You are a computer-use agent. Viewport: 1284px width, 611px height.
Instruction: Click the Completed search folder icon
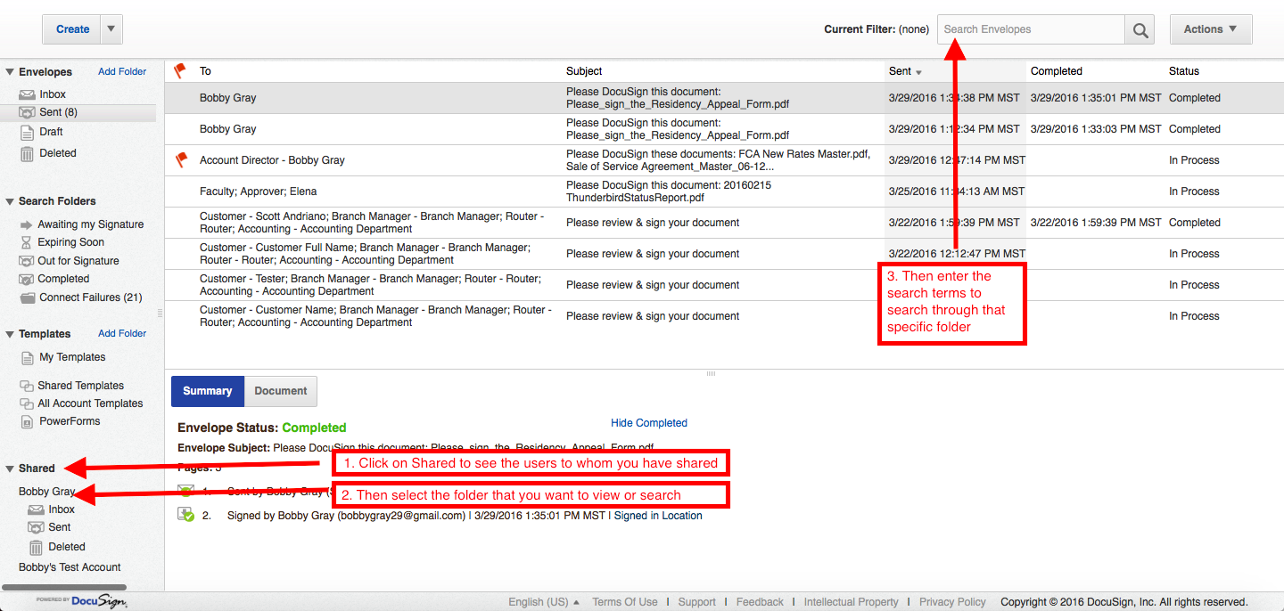point(26,279)
